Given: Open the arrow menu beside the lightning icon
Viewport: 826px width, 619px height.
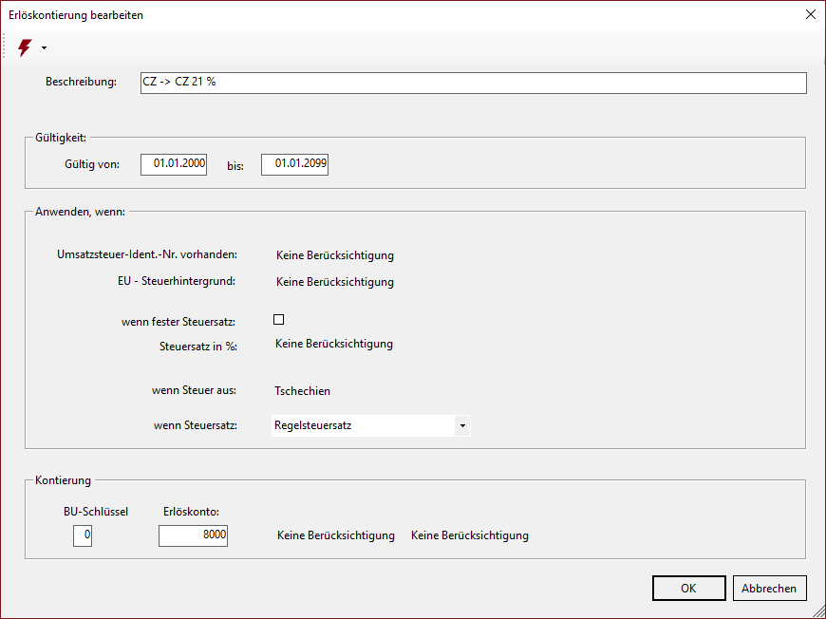Looking at the screenshot, I should click(x=44, y=48).
